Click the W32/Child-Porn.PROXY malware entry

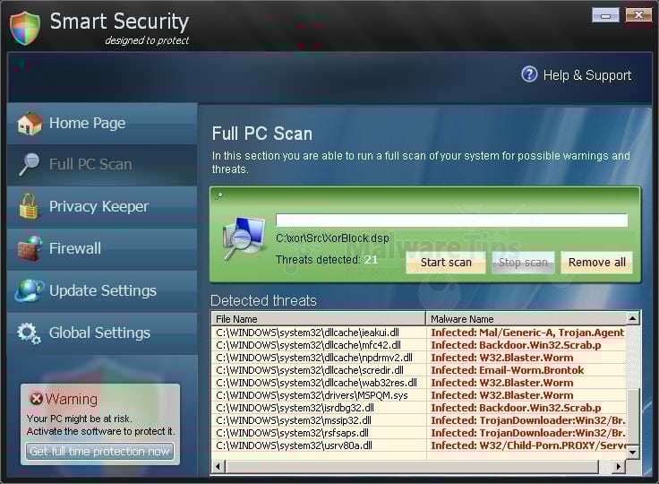click(528, 445)
